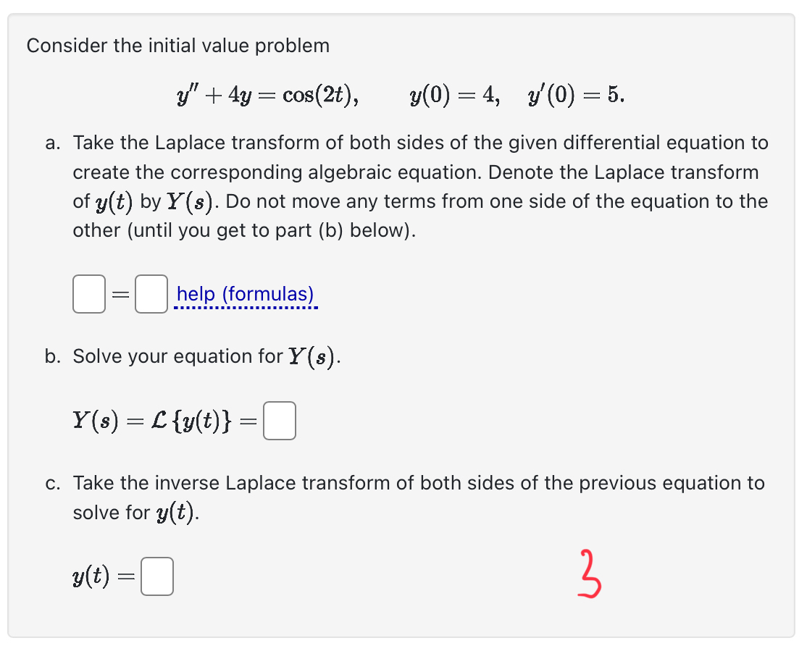The width and height of the screenshot is (807, 651).
Task: Click the right answer box in part (a)
Action: click(151, 294)
